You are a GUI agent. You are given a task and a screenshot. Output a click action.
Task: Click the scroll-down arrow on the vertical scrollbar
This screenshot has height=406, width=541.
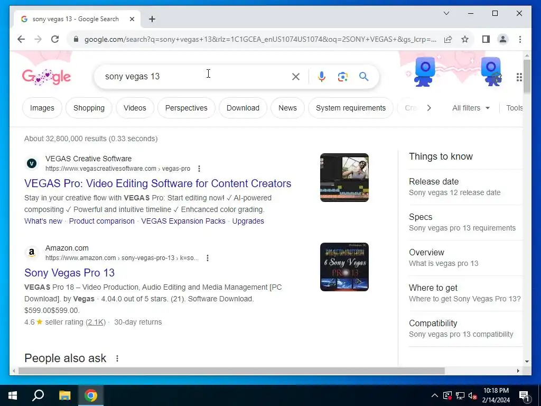pos(527,362)
